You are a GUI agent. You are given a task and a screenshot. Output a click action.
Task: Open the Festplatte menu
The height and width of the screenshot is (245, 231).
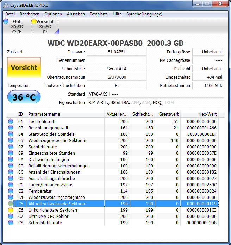[x=99, y=14]
